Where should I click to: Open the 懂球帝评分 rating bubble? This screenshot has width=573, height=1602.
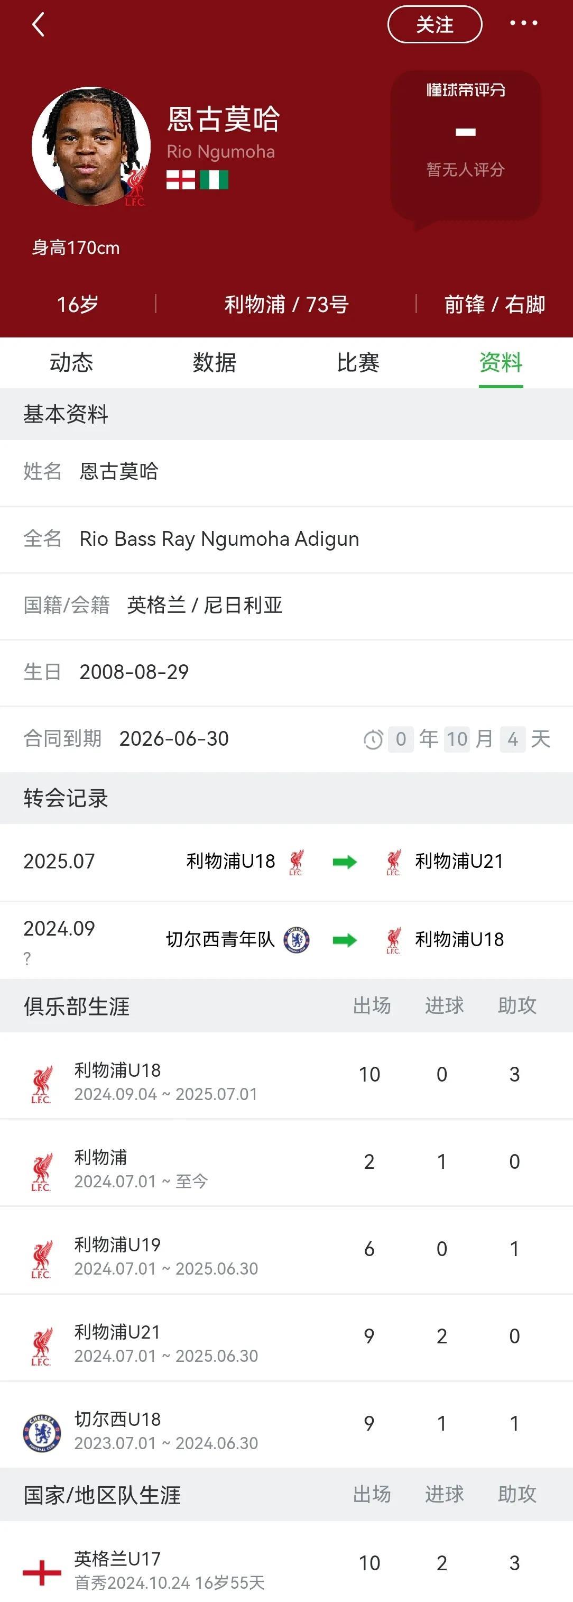465,146
